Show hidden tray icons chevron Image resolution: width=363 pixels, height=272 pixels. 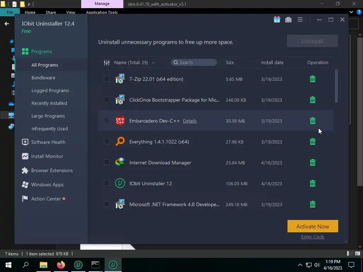(x=300, y=265)
